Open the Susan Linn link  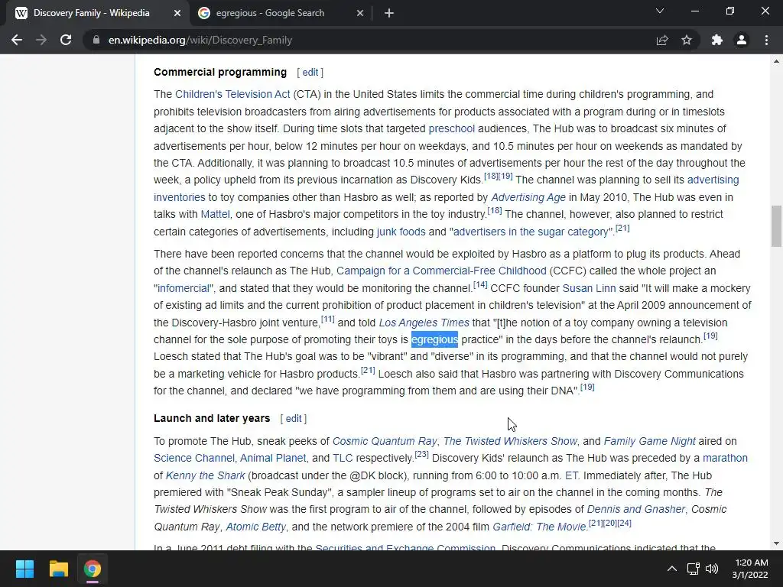pyautogui.click(x=589, y=288)
